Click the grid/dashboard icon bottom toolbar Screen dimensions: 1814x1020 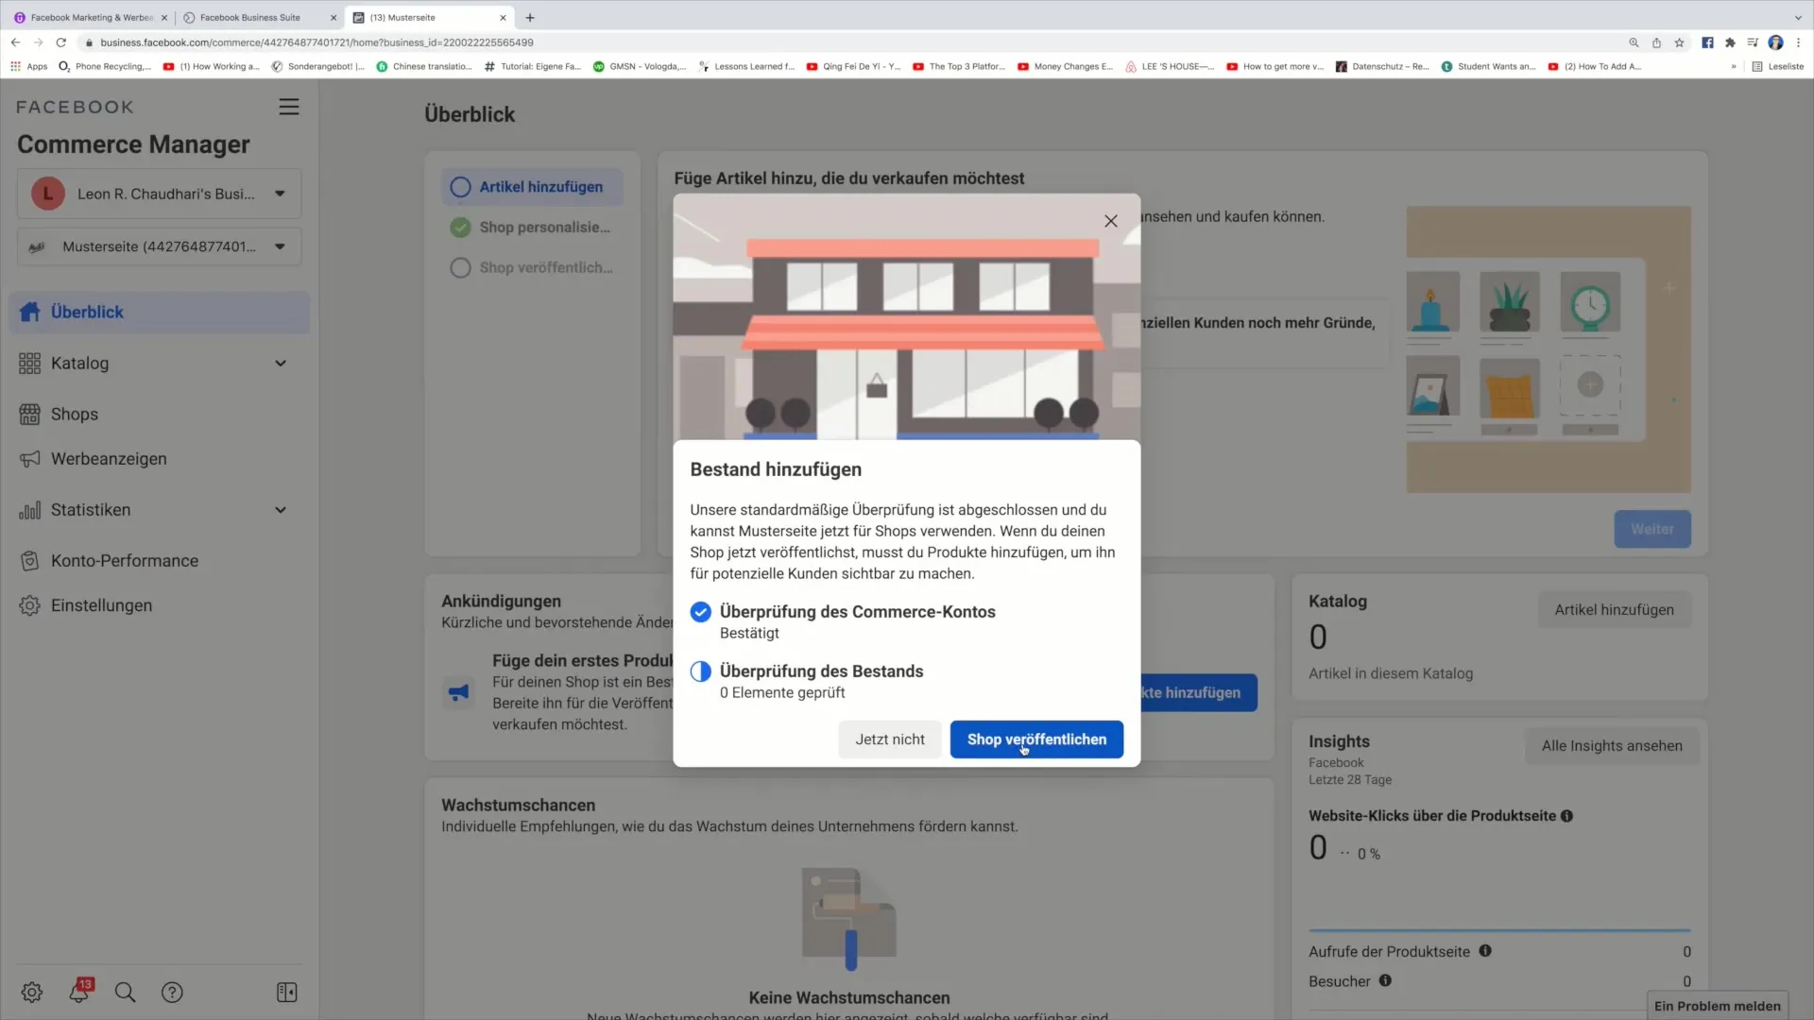[x=286, y=992]
